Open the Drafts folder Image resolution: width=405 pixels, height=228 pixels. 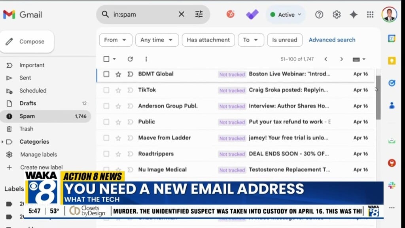coord(28,103)
